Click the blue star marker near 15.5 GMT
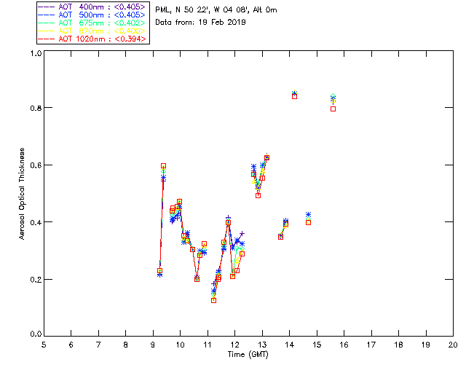The image size is (466, 373). click(x=333, y=98)
